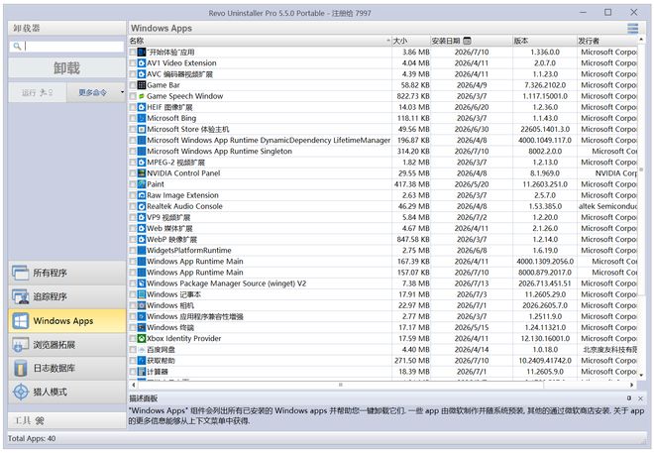Screen dimensions: 654x453
Task: Sort by the 发行者 column header
Action: [607, 41]
